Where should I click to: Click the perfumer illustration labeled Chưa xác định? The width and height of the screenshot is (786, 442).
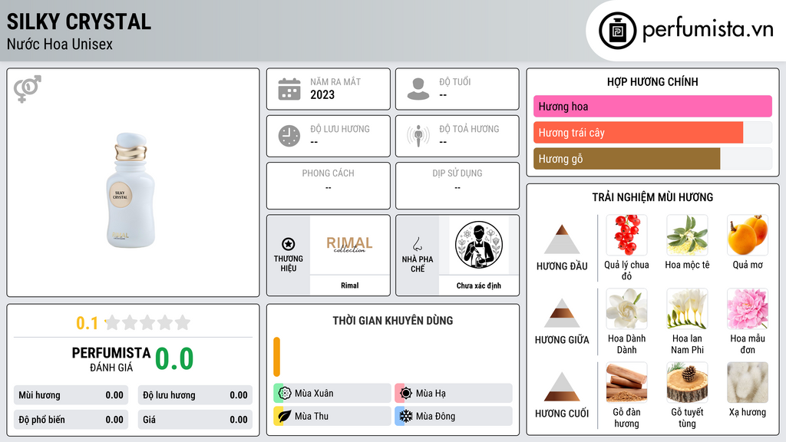point(479,245)
